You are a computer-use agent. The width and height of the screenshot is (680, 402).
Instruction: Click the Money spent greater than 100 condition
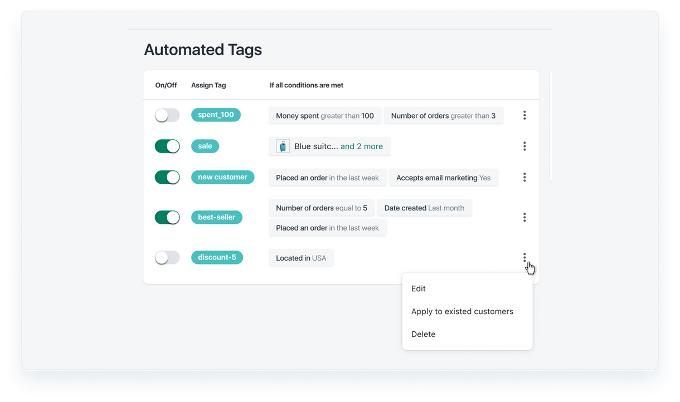(325, 116)
